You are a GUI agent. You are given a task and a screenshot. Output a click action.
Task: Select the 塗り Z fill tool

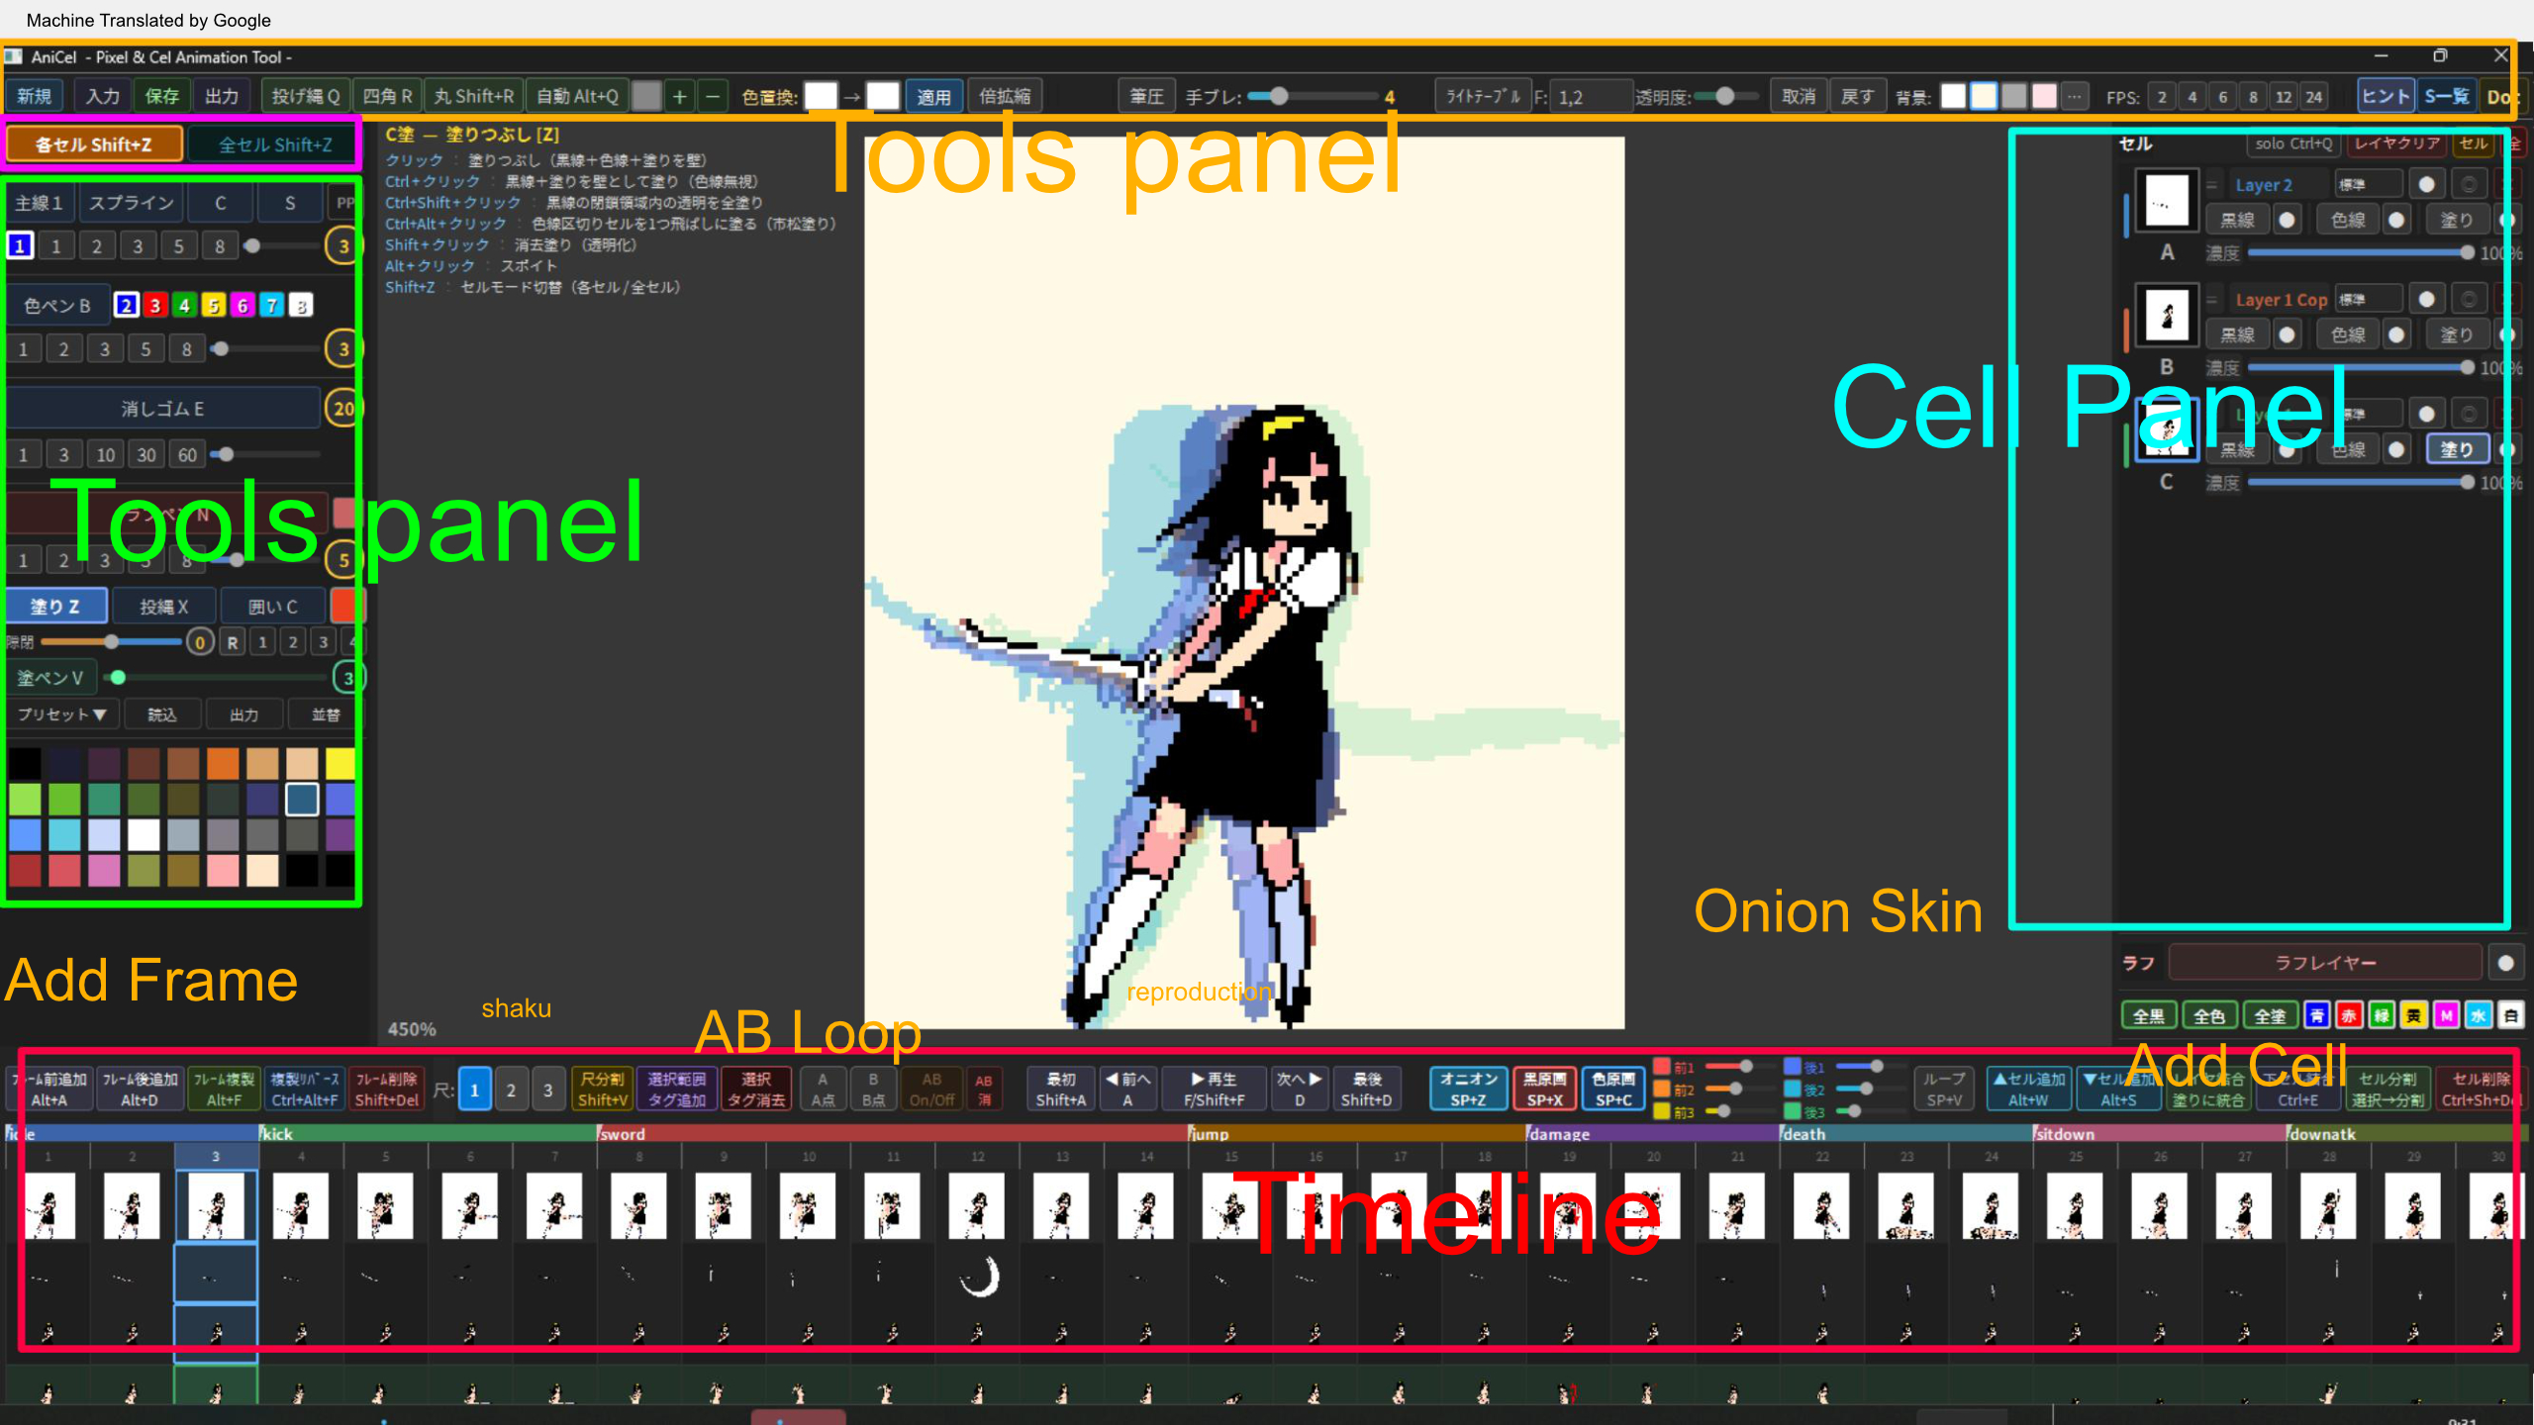[55, 606]
